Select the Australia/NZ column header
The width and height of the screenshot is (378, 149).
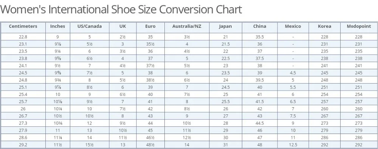[187, 26]
